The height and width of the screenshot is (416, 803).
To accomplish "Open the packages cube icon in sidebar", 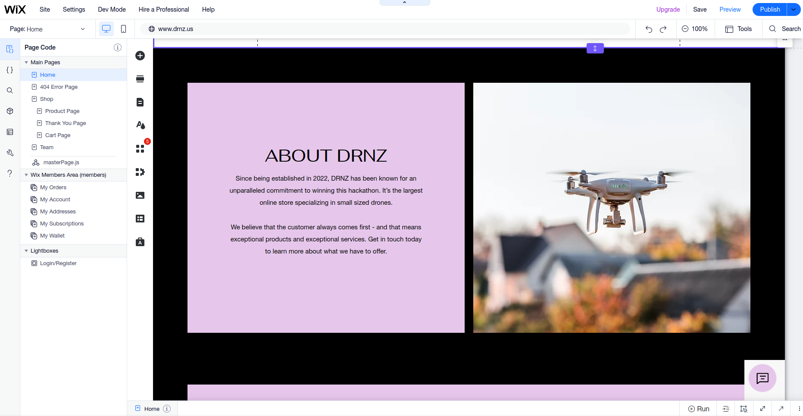I will (x=10, y=111).
